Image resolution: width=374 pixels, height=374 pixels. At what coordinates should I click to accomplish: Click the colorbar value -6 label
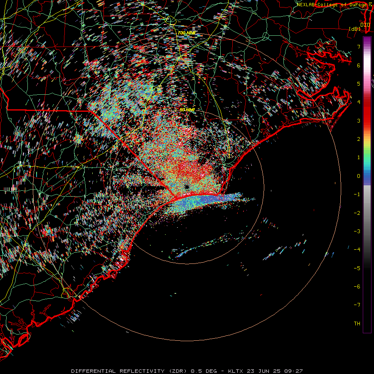pyautogui.click(x=357, y=287)
